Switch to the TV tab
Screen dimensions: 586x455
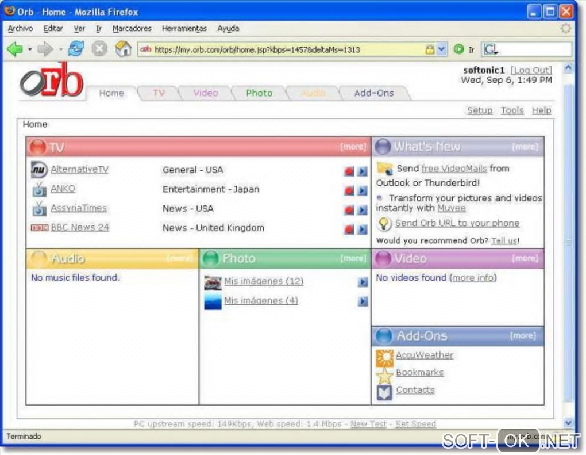click(x=159, y=93)
